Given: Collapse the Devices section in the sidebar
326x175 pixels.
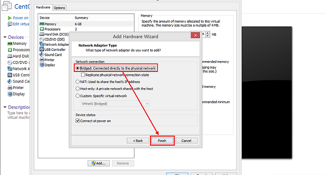Looking at the screenshot, I should pos(5,37).
